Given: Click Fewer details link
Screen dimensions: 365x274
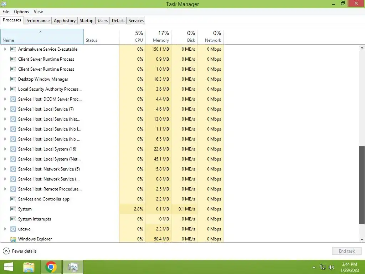Looking at the screenshot, I should [x=24, y=251].
